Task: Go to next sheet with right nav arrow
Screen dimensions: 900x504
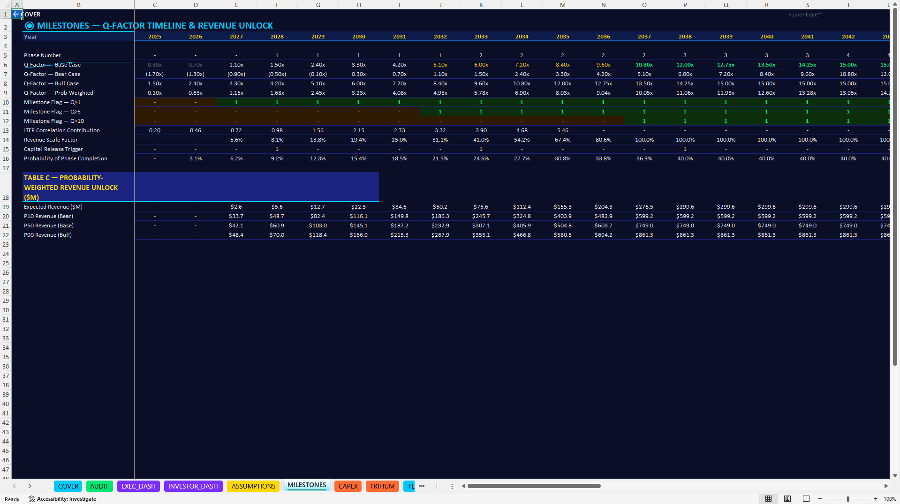Action: pos(30,486)
